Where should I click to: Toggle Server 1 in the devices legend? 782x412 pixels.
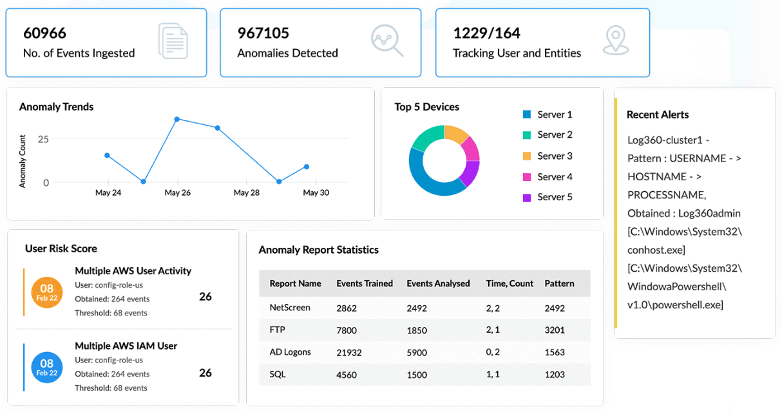pyautogui.click(x=547, y=115)
